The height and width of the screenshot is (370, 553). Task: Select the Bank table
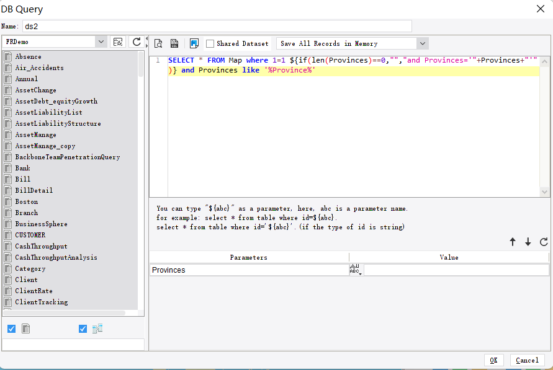point(23,168)
